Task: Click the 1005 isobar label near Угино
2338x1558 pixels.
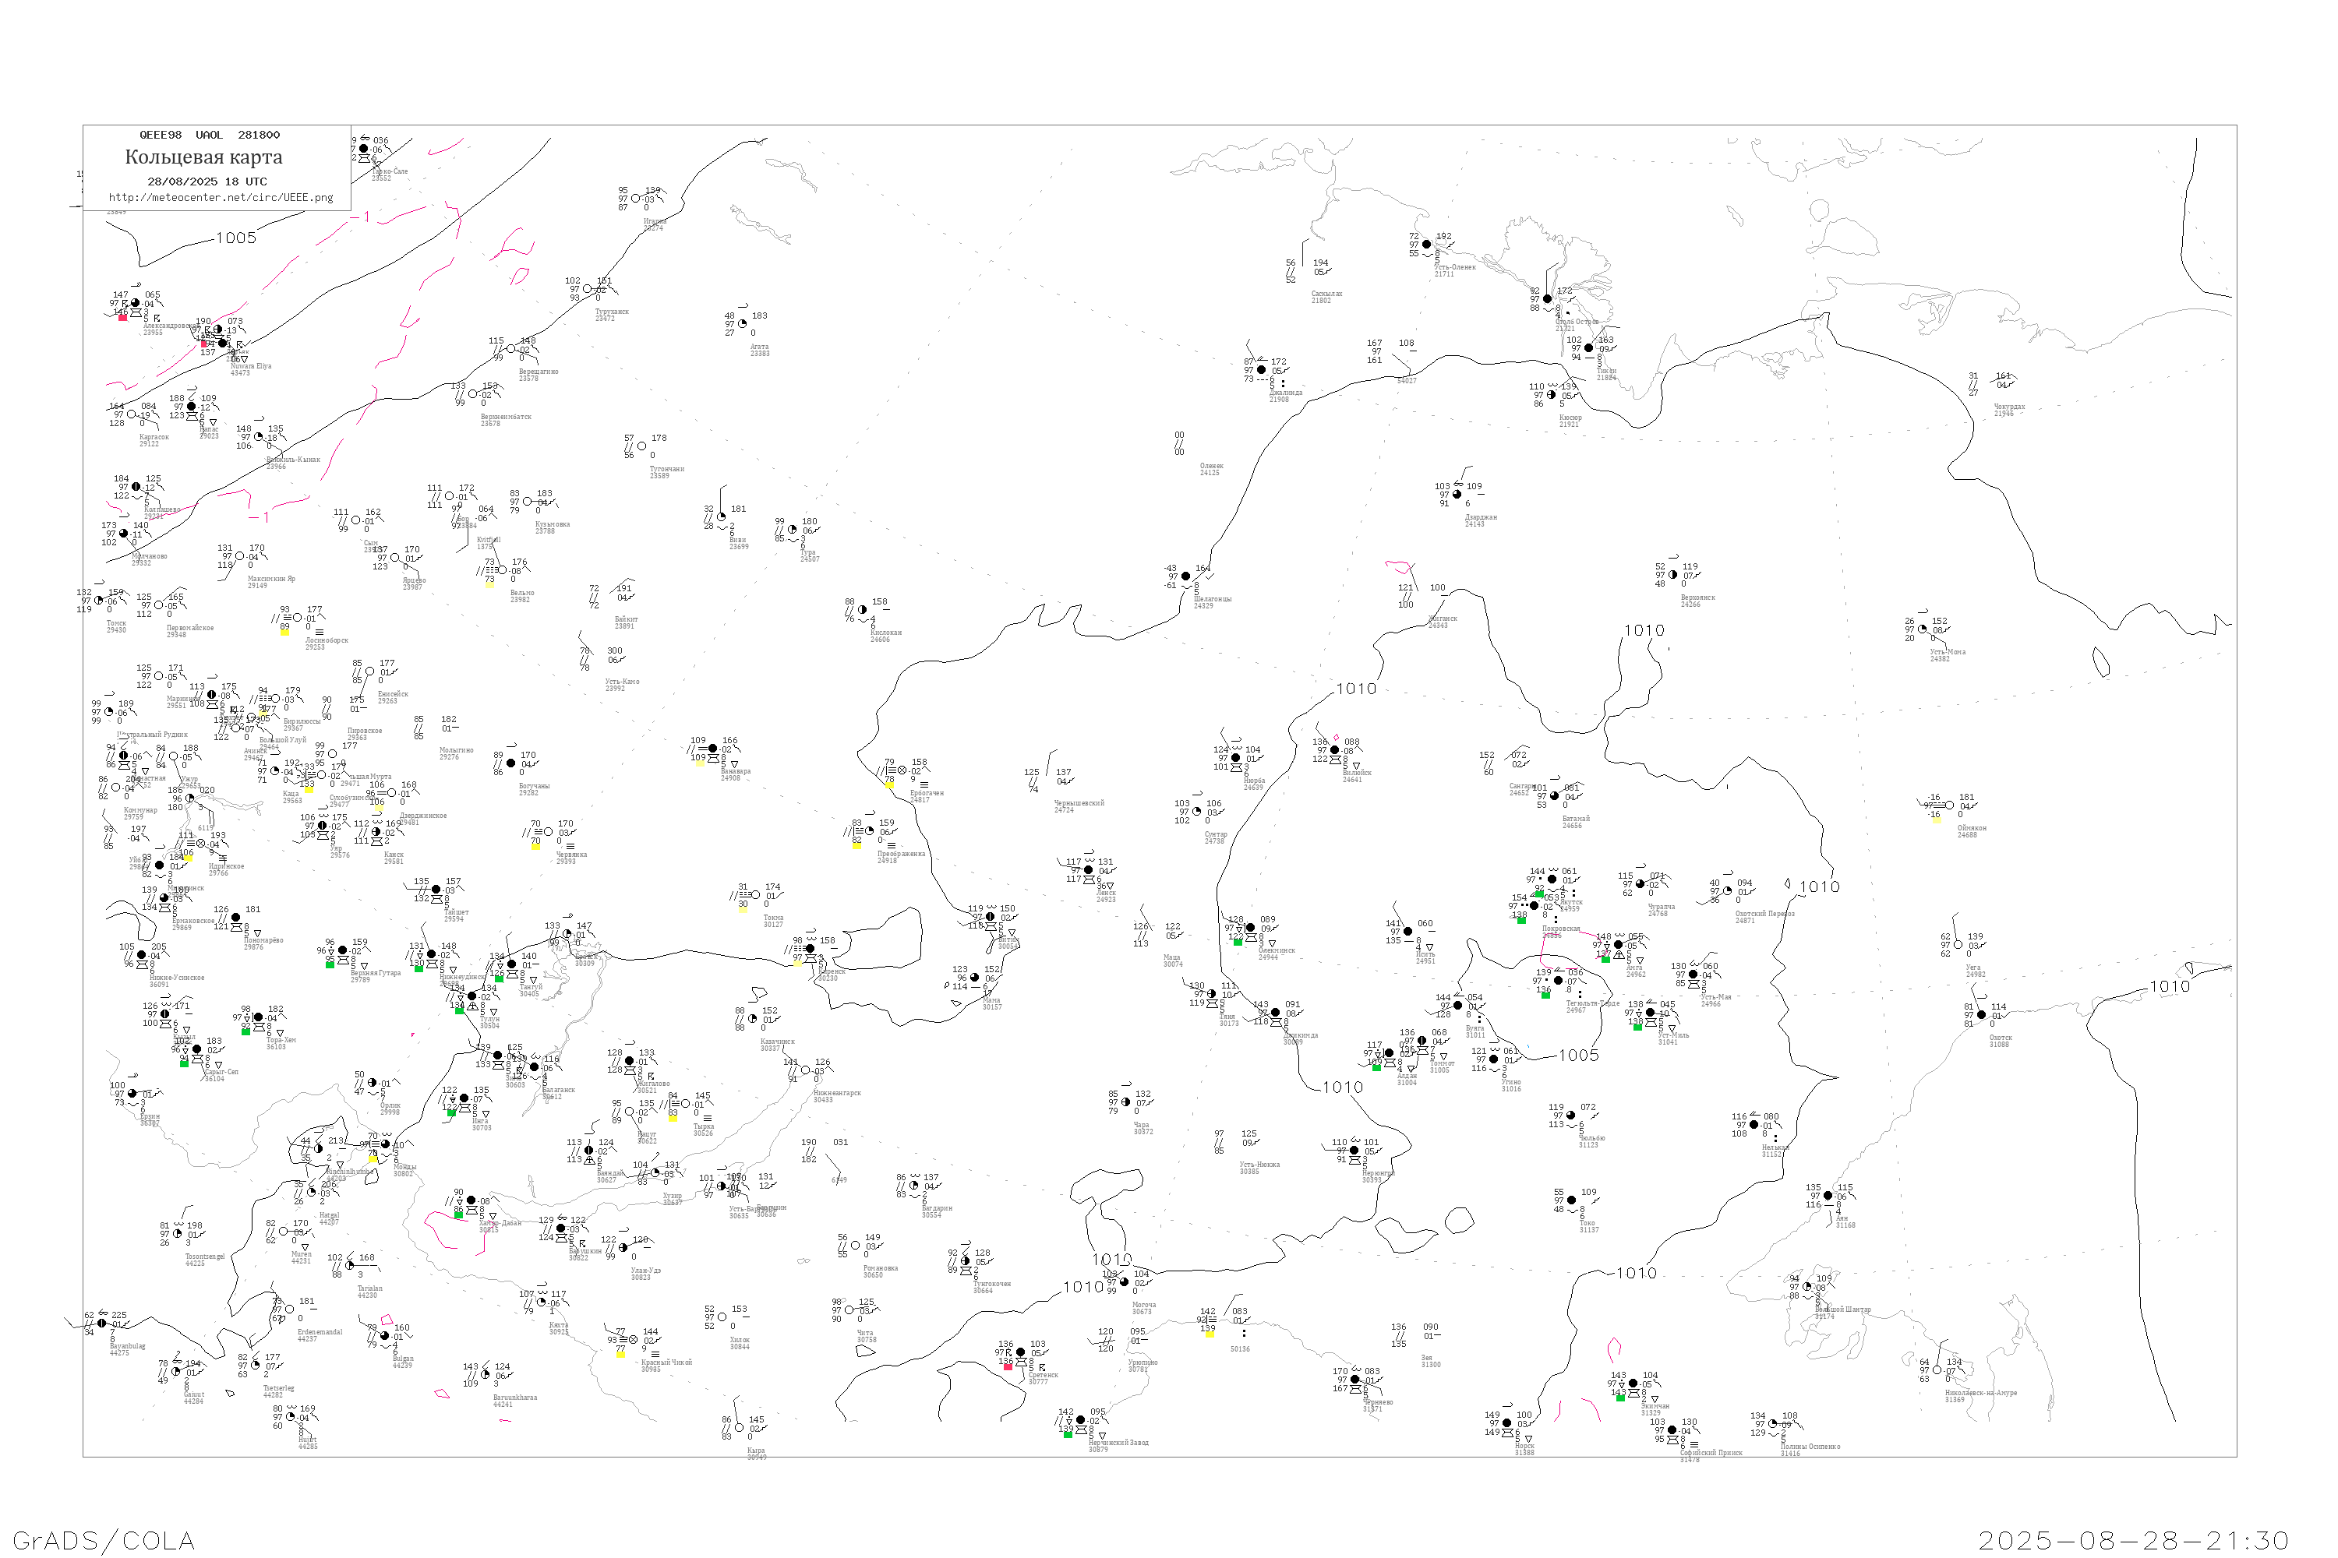Action: click(x=1579, y=1056)
